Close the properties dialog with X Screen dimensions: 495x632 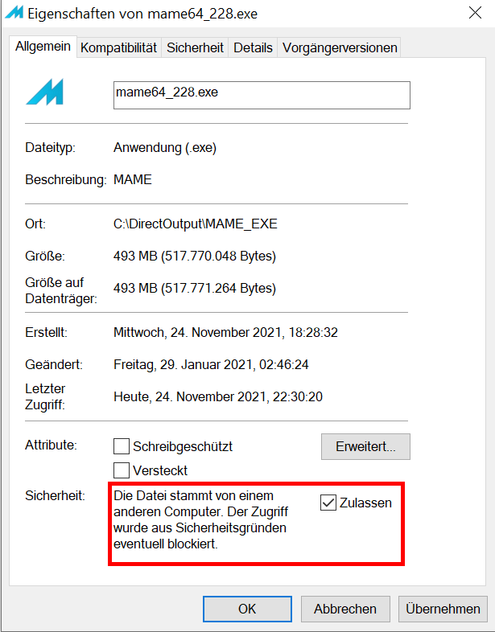pyautogui.click(x=475, y=13)
